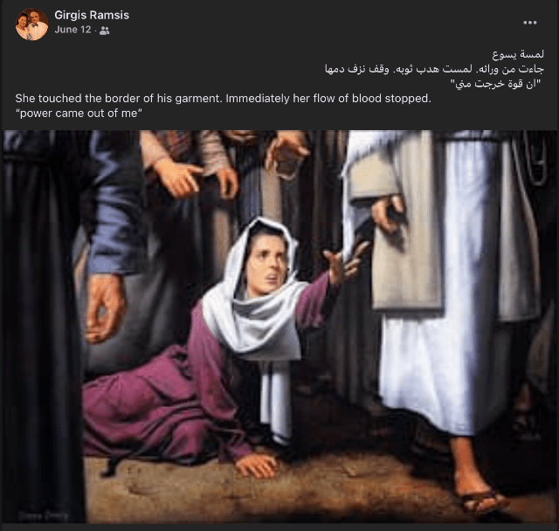This screenshot has width=559, height=531.
Task: Open the June 12 post timestamp
Action: pos(72,30)
